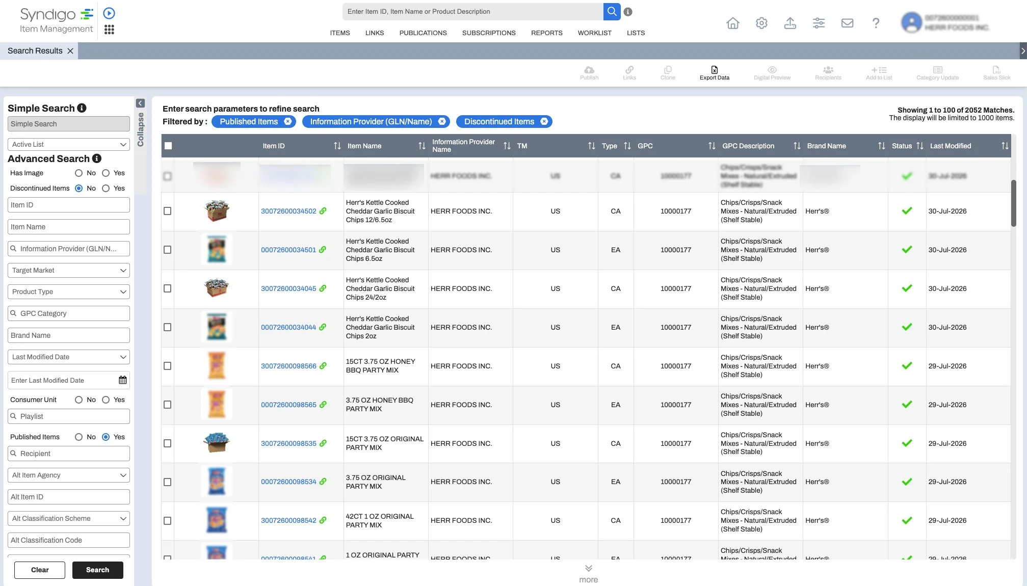Open item link 00072600098565

(x=288, y=405)
